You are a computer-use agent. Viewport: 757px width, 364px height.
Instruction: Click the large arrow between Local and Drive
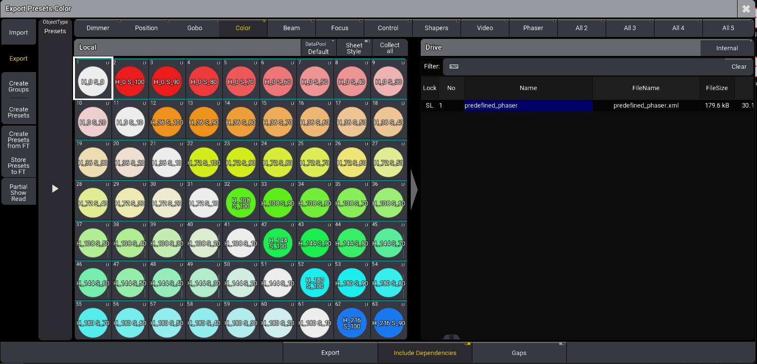[414, 190]
